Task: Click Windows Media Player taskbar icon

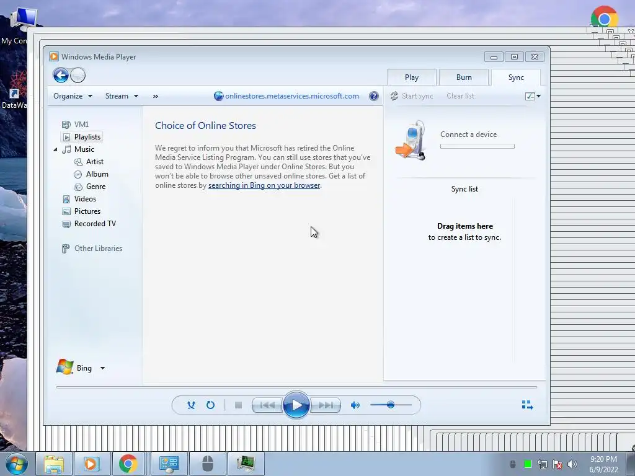Action: [92, 464]
